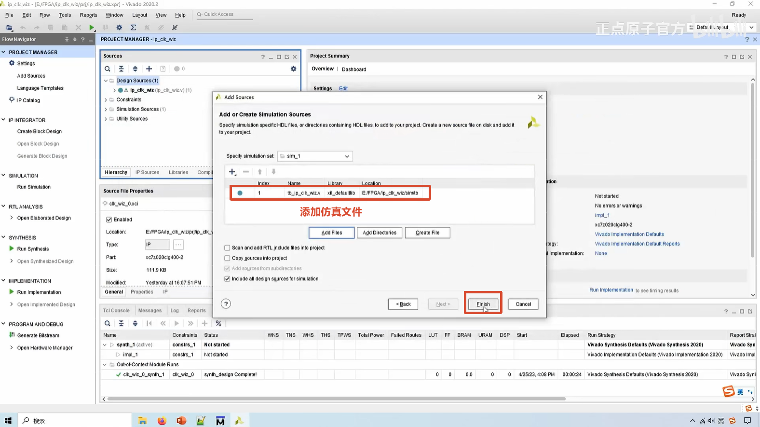
Task: Open the Sources panel gear options
Action: point(293,69)
